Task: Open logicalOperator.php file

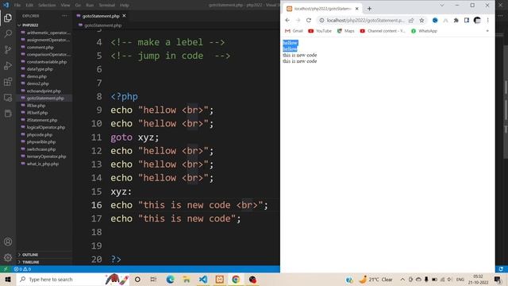Action: point(46,127)
